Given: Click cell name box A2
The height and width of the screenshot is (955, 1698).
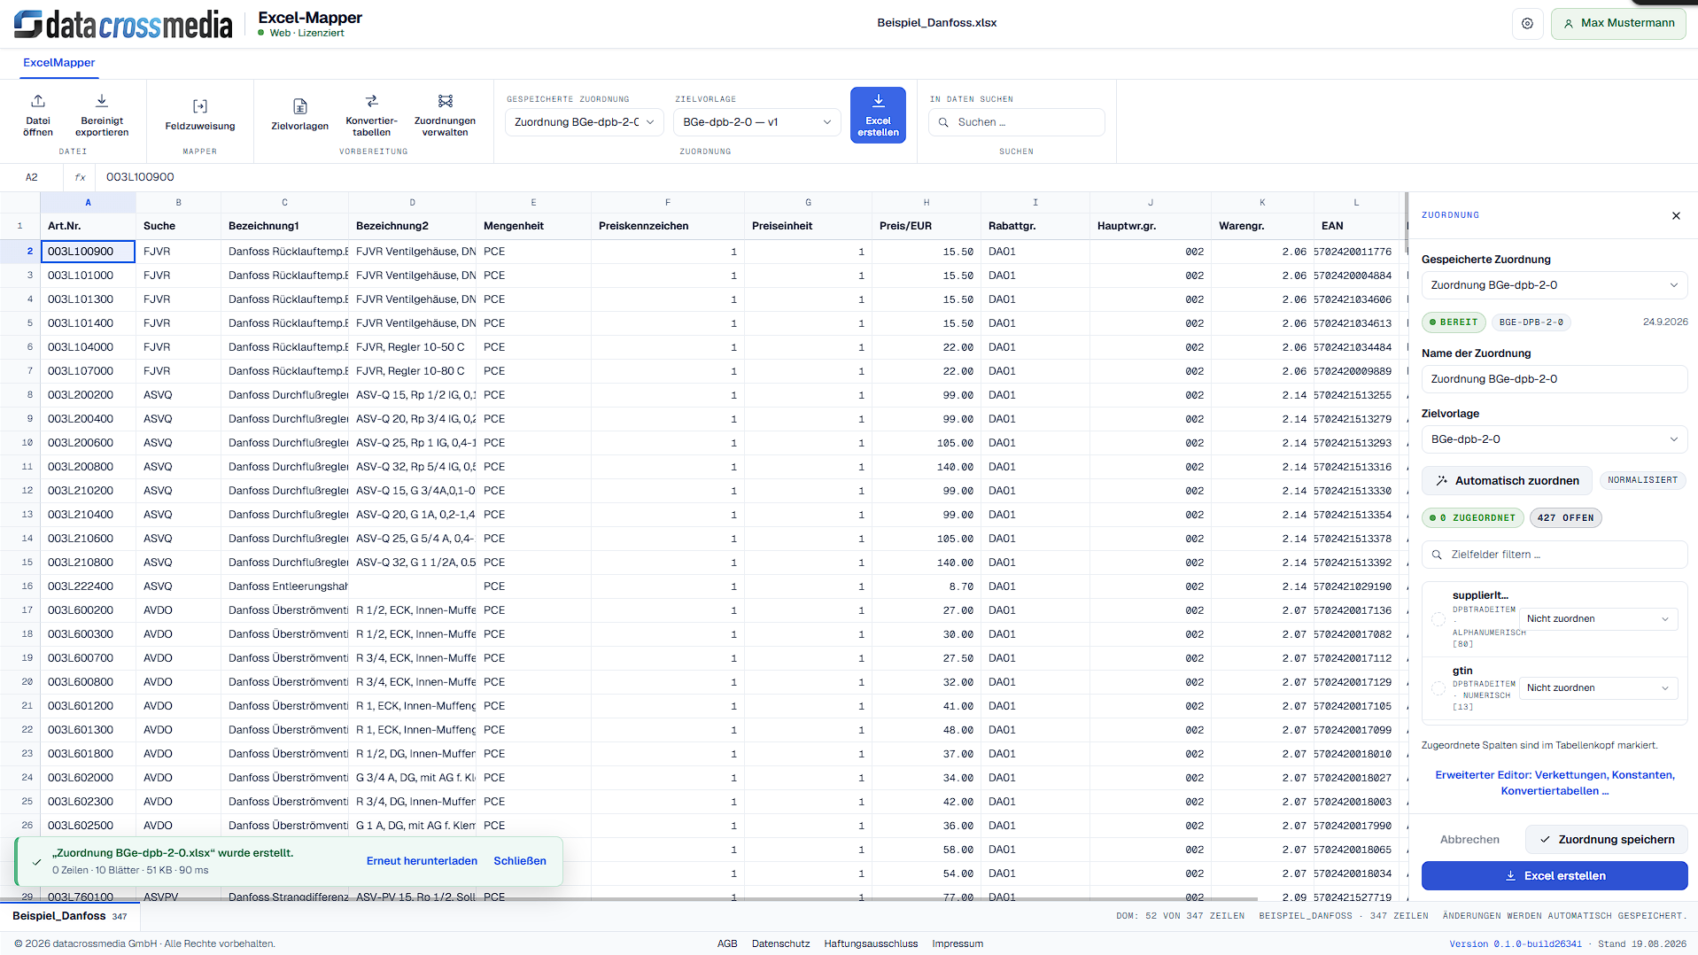Looking at the screenshot, I should [32, 177].
